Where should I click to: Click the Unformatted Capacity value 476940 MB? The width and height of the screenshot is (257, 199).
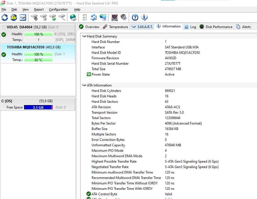tap(173, 145)
